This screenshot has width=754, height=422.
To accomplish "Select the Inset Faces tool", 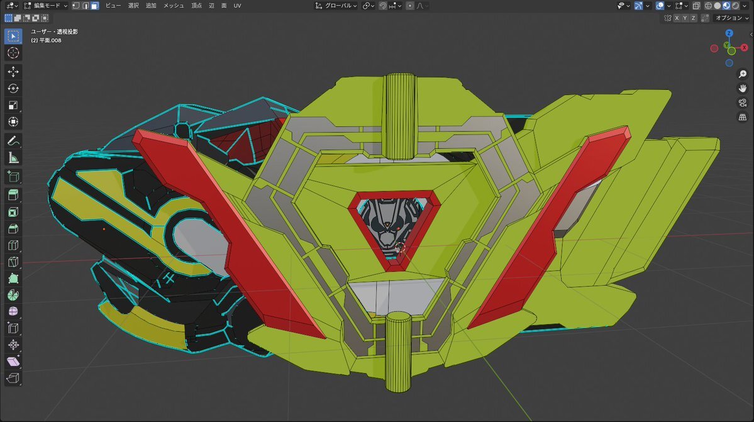I will click(x=13, y=212).
